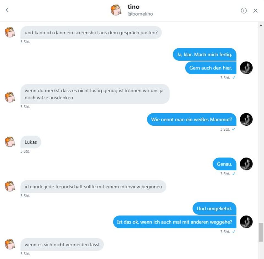Click the 'Ja, klar. Mach mich fertig.' message
264x259 pixels.
click(x=204, y=54)
